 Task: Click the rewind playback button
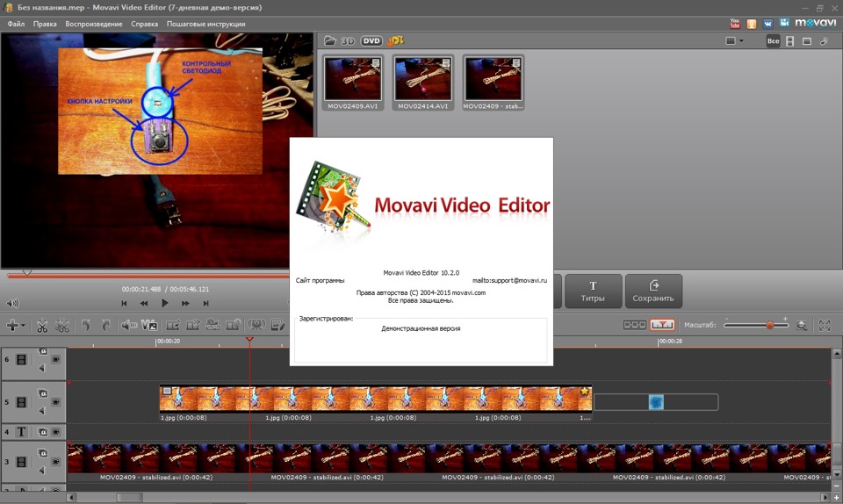pyautogui.click(x=144, y=304)
